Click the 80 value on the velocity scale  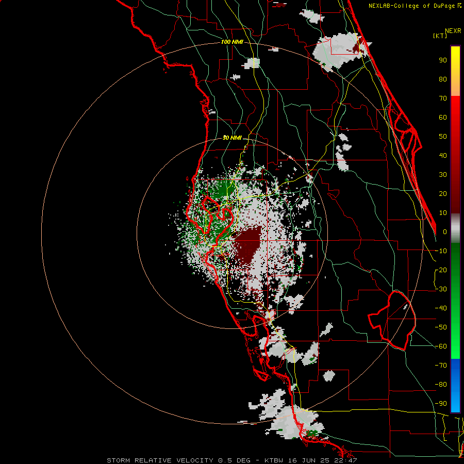(443, 79)
